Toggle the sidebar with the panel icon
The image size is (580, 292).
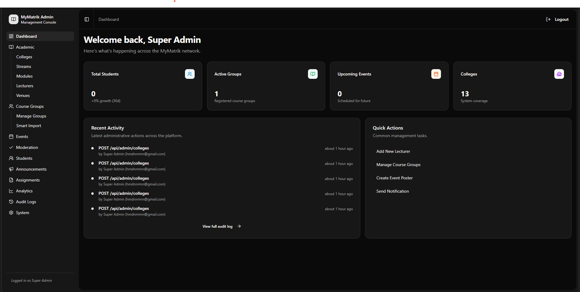click(x=87, y=19)
